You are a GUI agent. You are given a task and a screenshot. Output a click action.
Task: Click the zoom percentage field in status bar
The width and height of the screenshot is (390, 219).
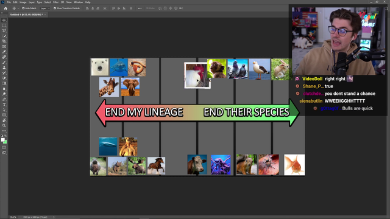point(13,217)
